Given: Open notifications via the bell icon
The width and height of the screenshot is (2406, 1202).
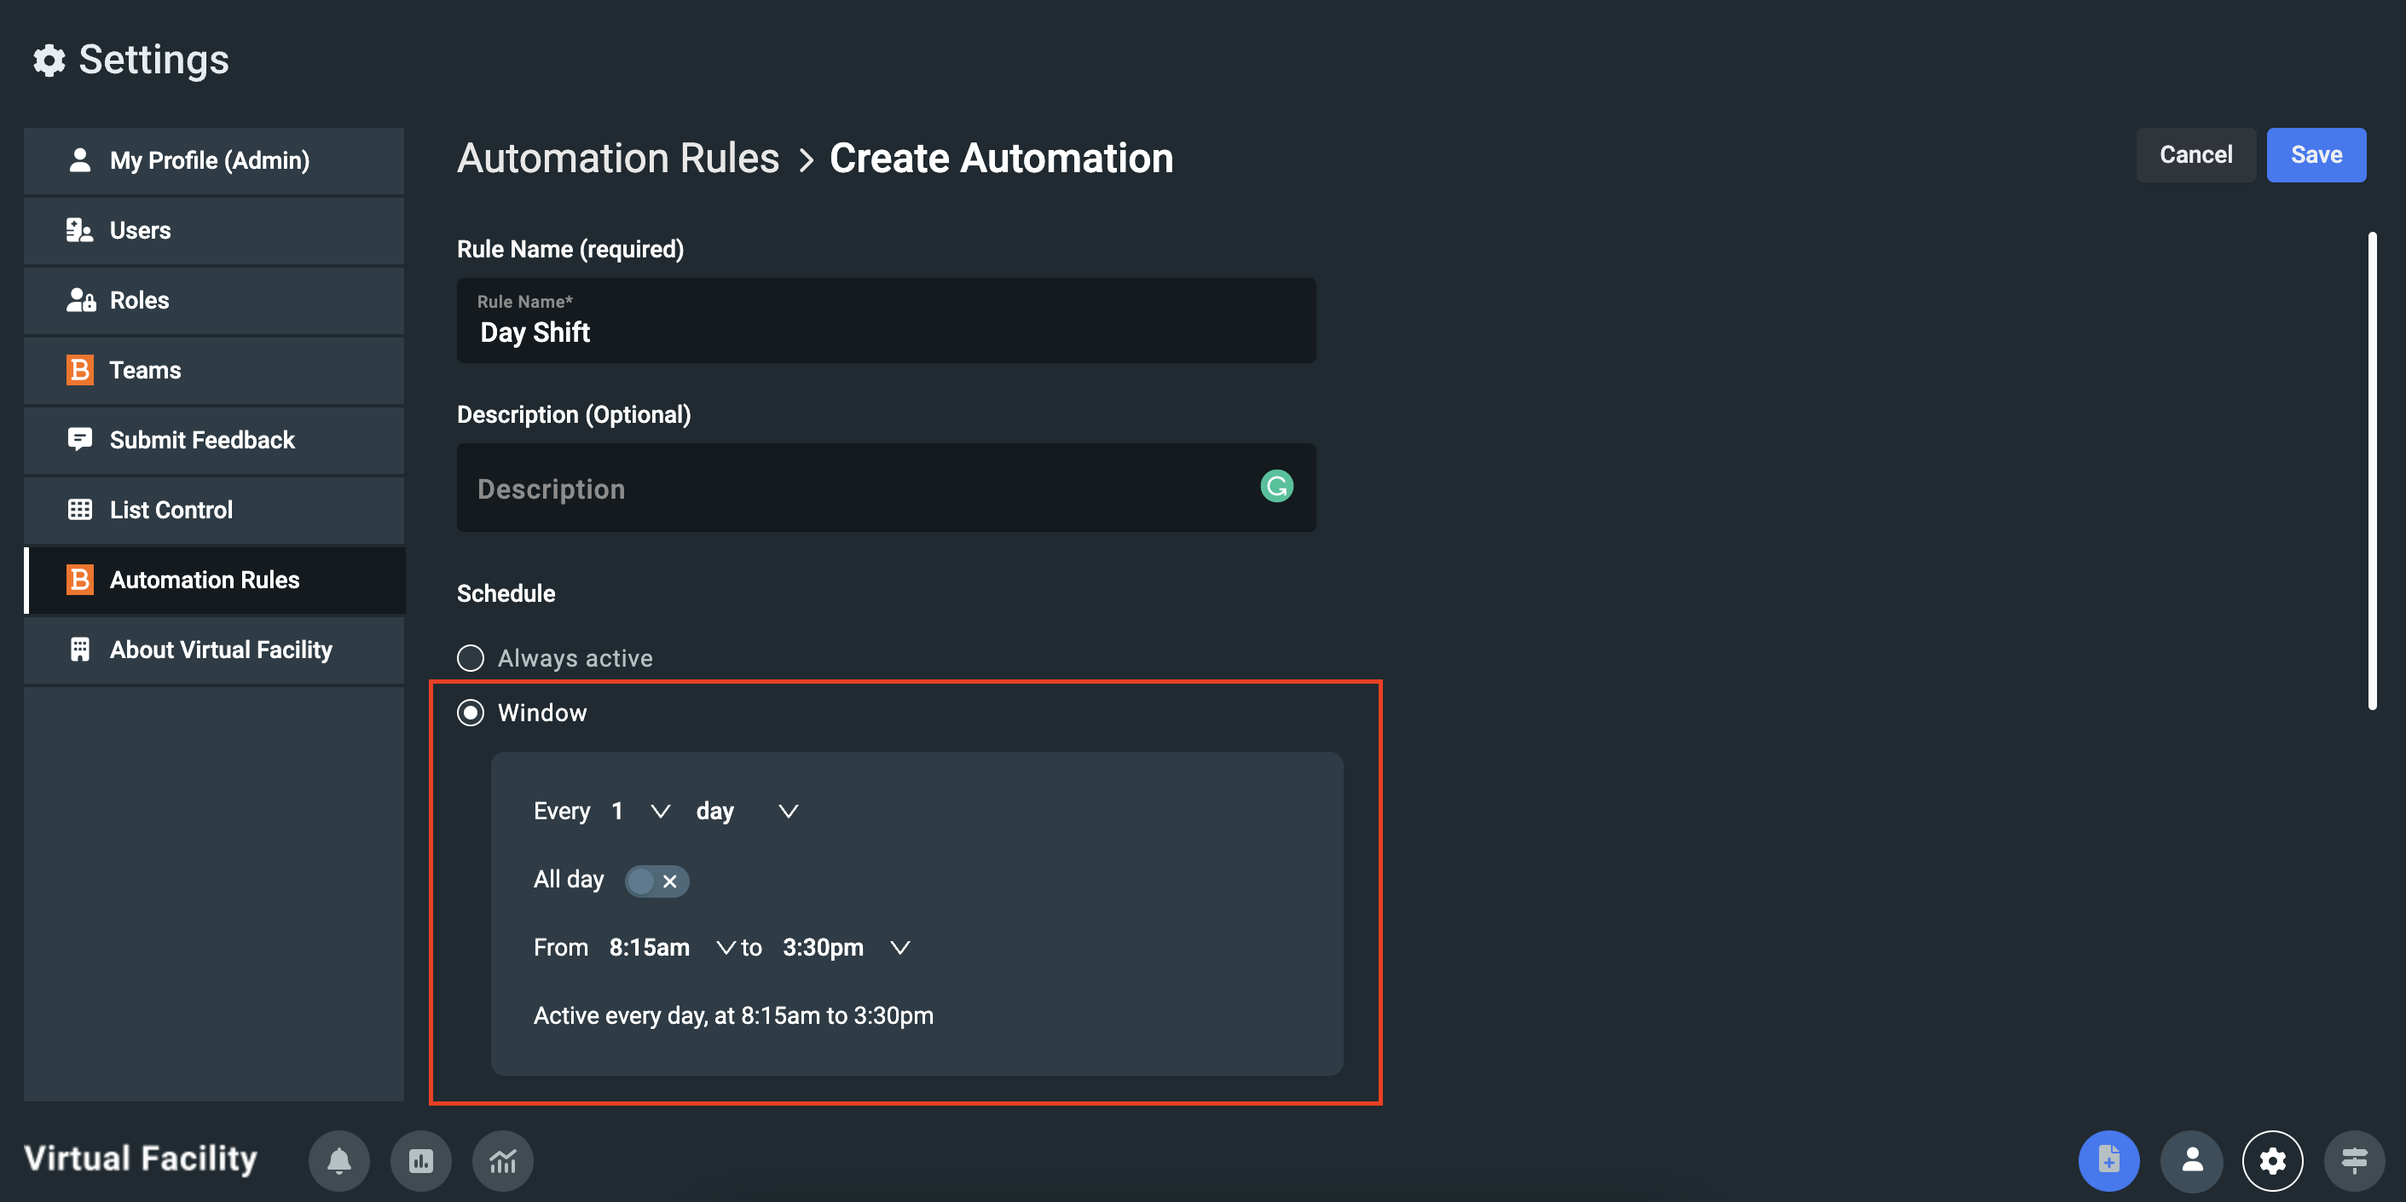Looking at the screenshot, I should 339,1161.
